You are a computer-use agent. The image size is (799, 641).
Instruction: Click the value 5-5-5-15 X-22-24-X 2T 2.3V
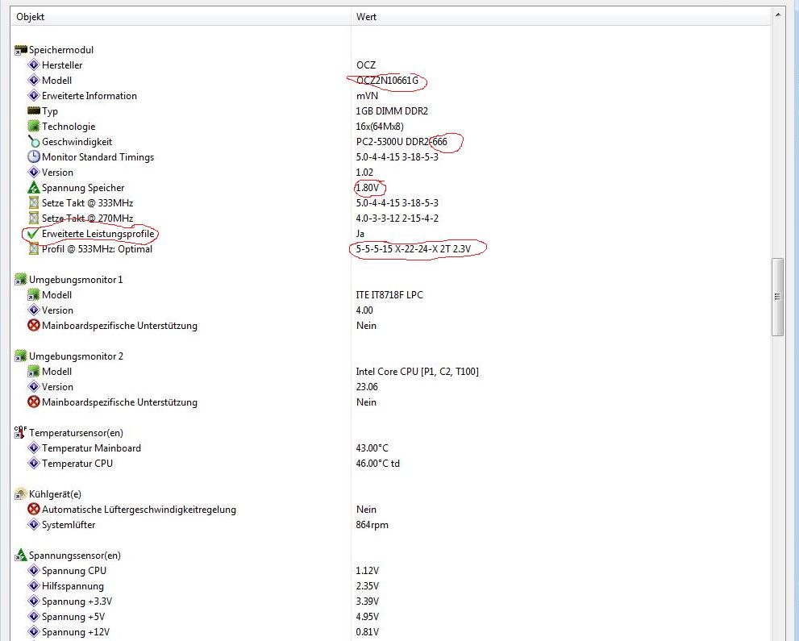coord(414,248)
